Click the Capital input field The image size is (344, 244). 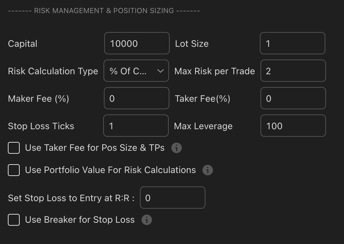137,43
